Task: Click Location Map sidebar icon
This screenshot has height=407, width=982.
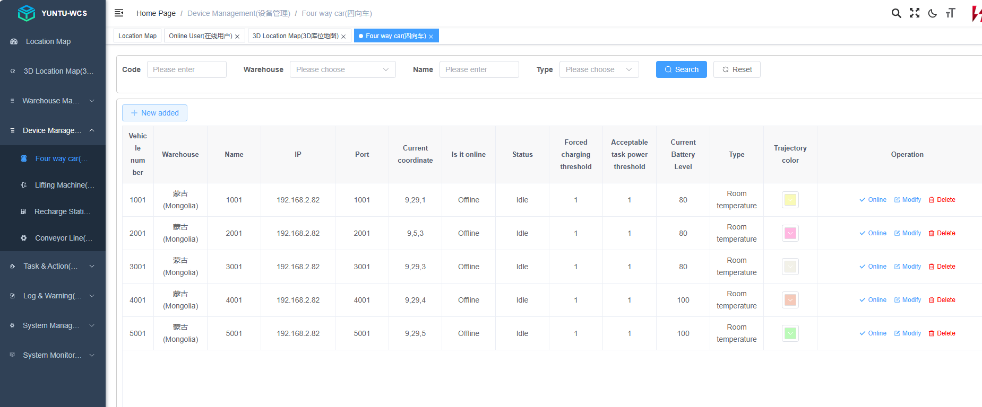Action: tap(14, 41)
